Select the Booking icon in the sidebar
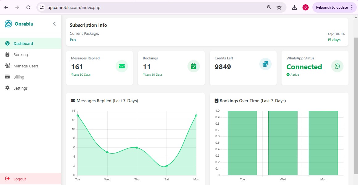This screenshot has height=185, width=358. pos(7,54)
